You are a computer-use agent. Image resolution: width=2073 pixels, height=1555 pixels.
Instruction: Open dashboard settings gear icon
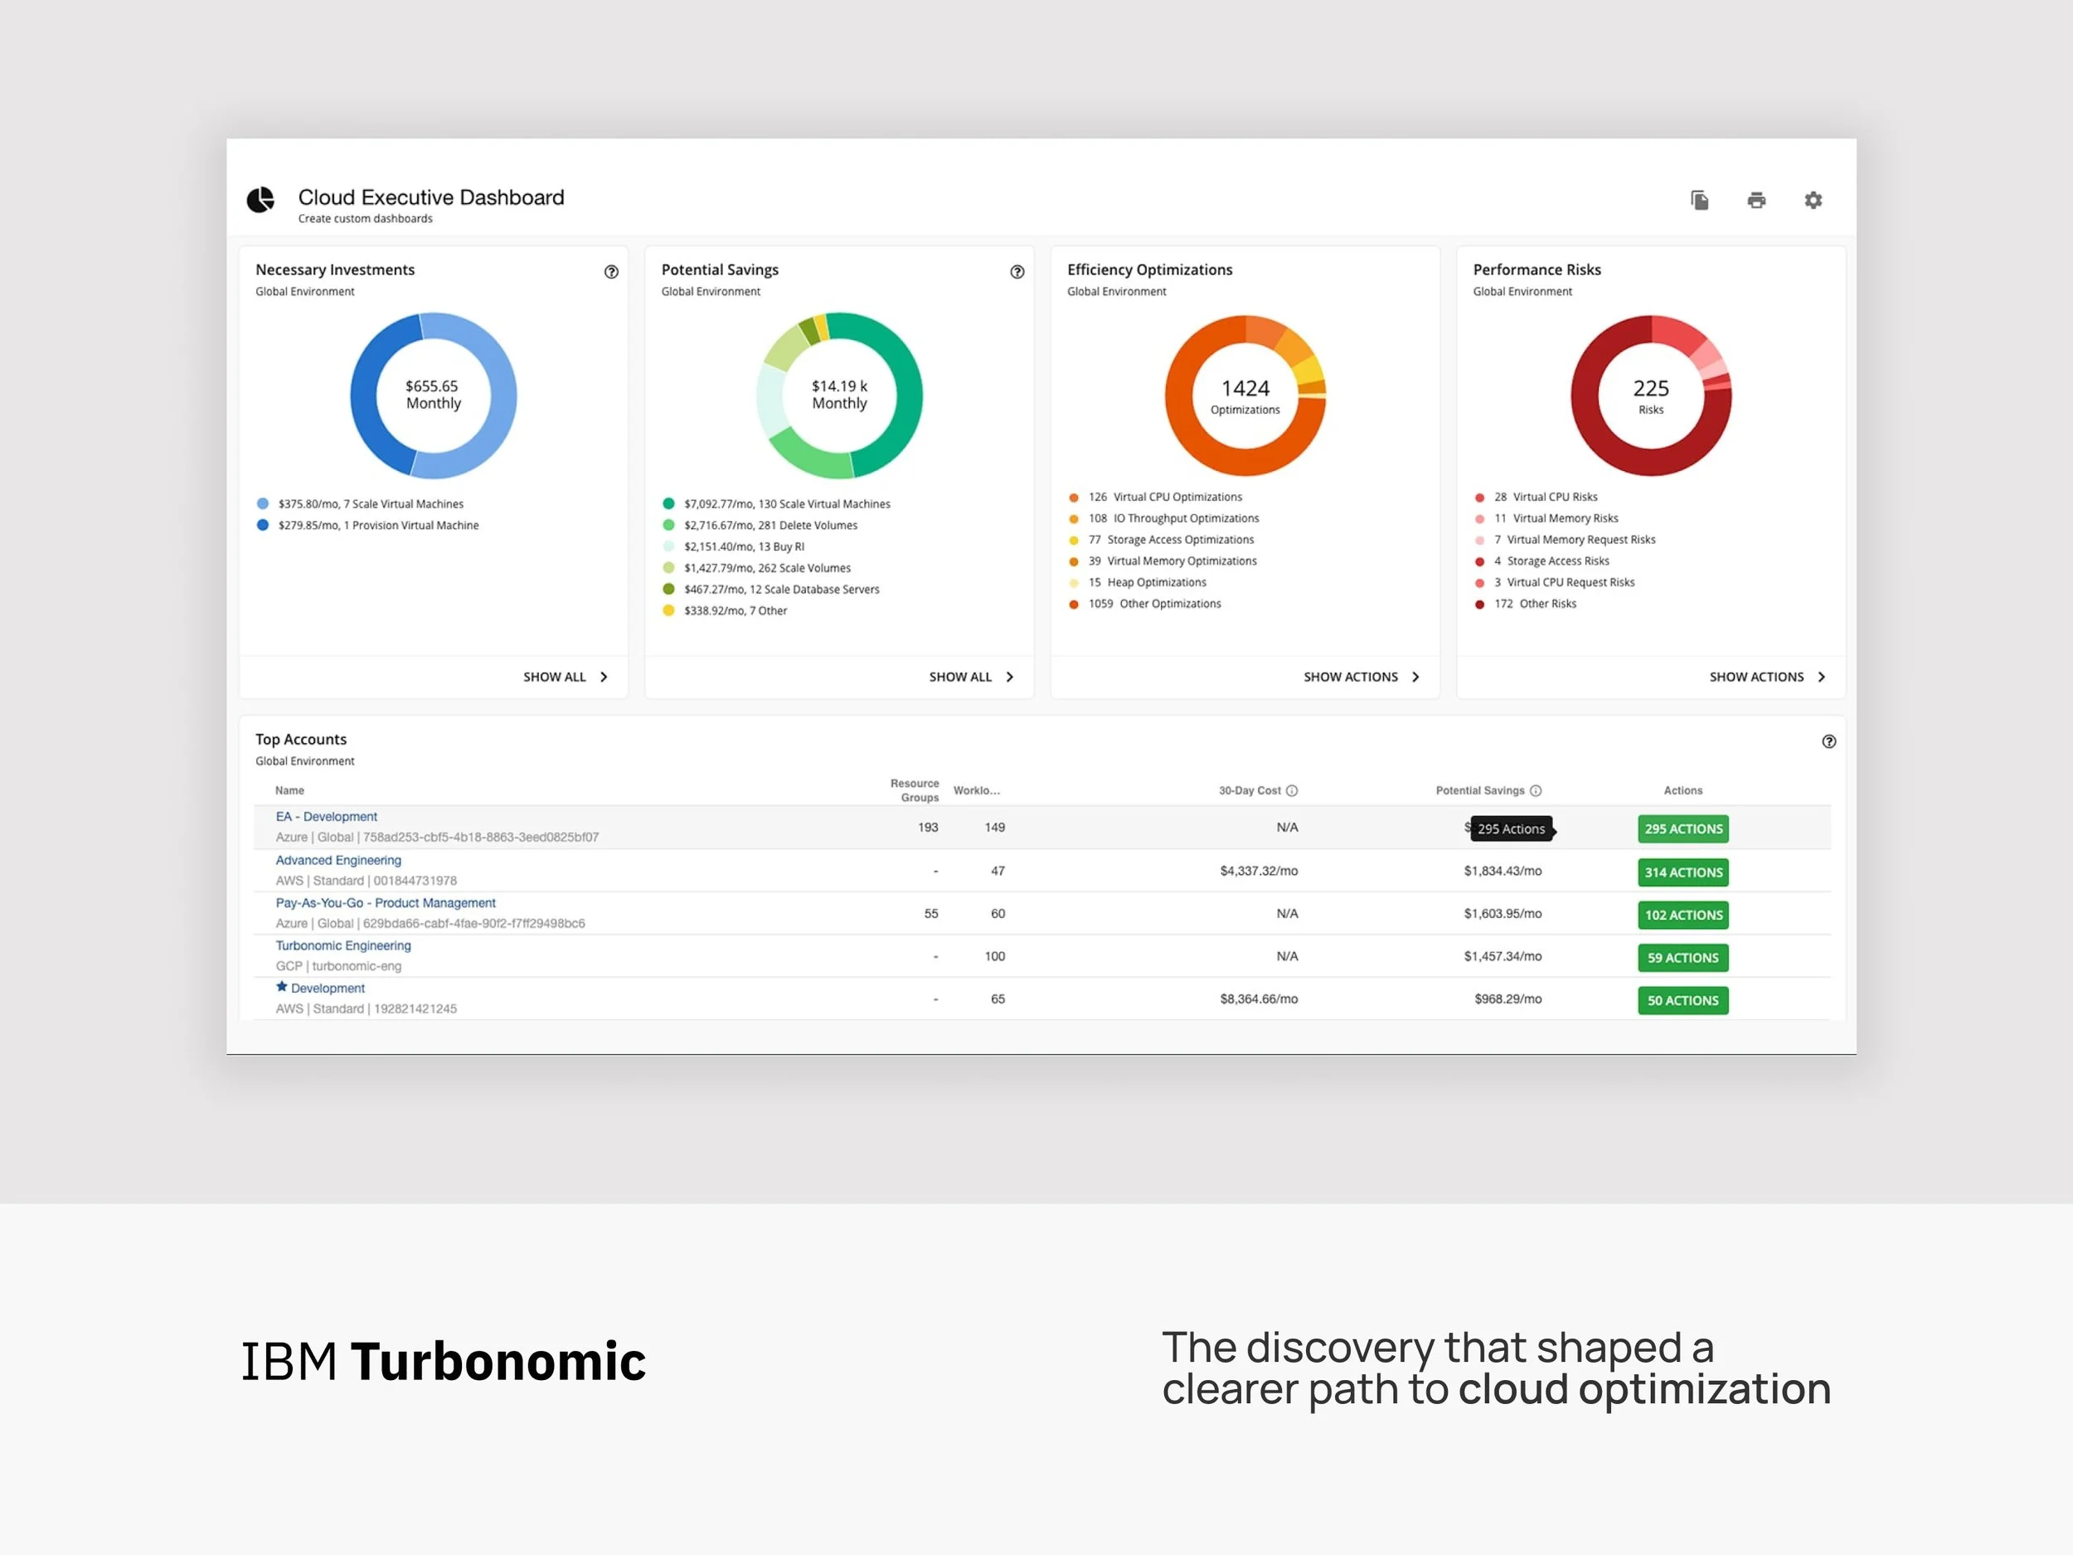pyautogui.click(x=1813, y=200)
